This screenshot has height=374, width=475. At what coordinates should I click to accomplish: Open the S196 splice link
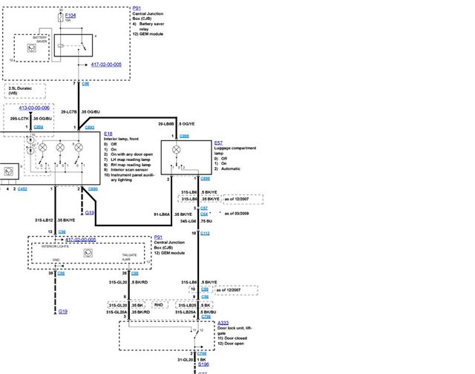[x=203, y=364]
